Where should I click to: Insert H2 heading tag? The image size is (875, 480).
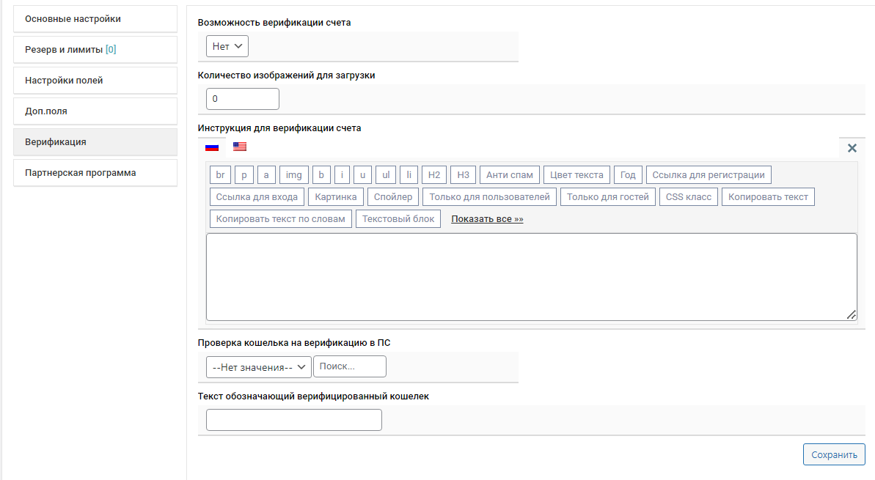(434, 175)
